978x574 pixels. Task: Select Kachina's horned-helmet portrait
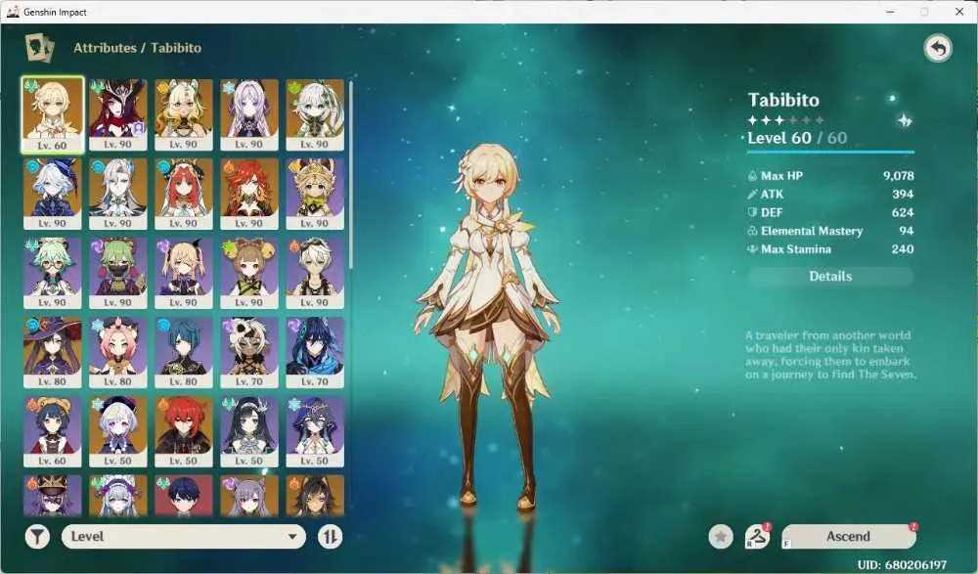tap(315, 194)
